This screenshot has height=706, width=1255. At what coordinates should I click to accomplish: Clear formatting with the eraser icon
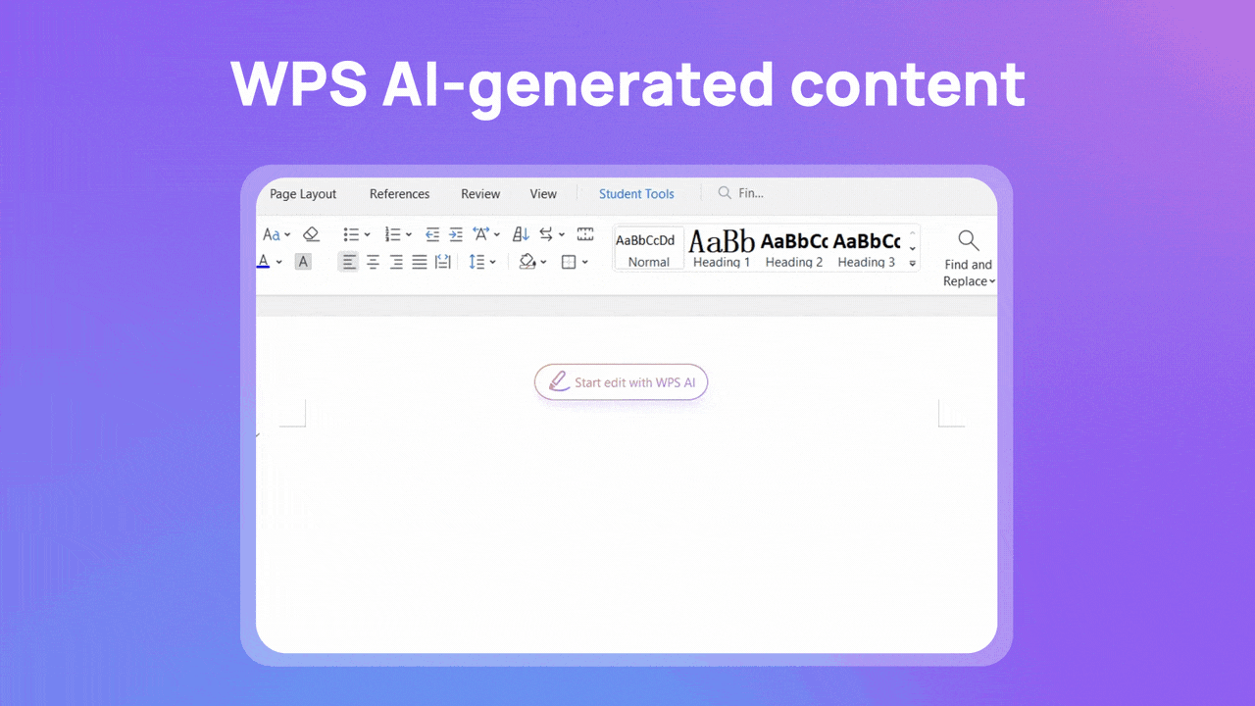click(x=311, y=234)
